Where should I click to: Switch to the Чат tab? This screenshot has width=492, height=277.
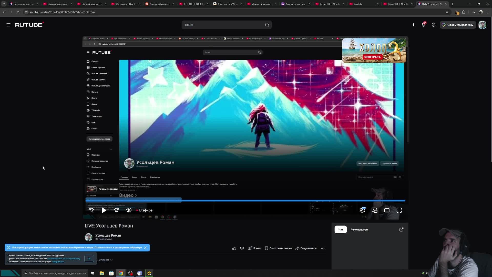point(341,230)
